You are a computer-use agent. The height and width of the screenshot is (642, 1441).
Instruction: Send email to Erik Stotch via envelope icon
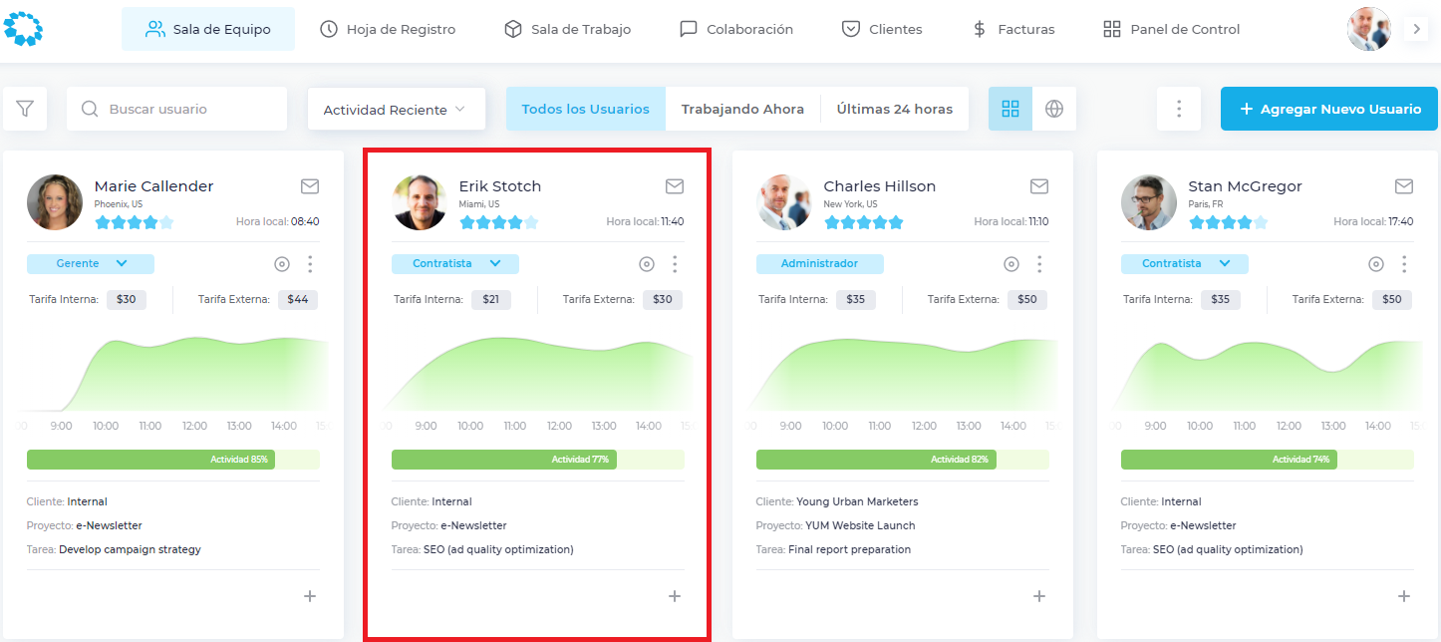pyautogui.click(x=675, y=186)
